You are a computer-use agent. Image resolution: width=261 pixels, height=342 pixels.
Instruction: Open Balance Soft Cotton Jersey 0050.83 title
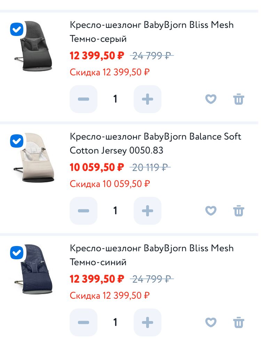155,143
